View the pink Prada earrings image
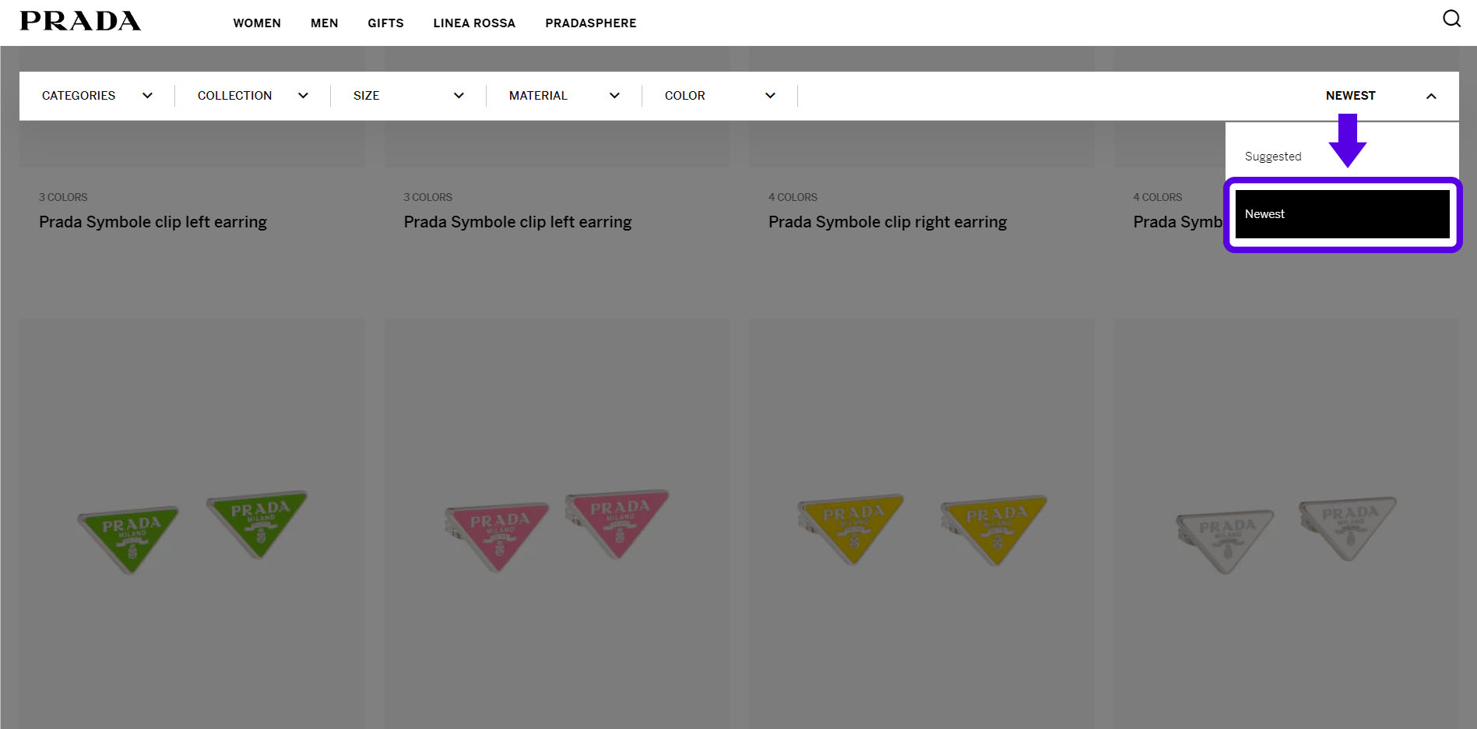The width and height of the screenshot is (1477, 729). 557,530
